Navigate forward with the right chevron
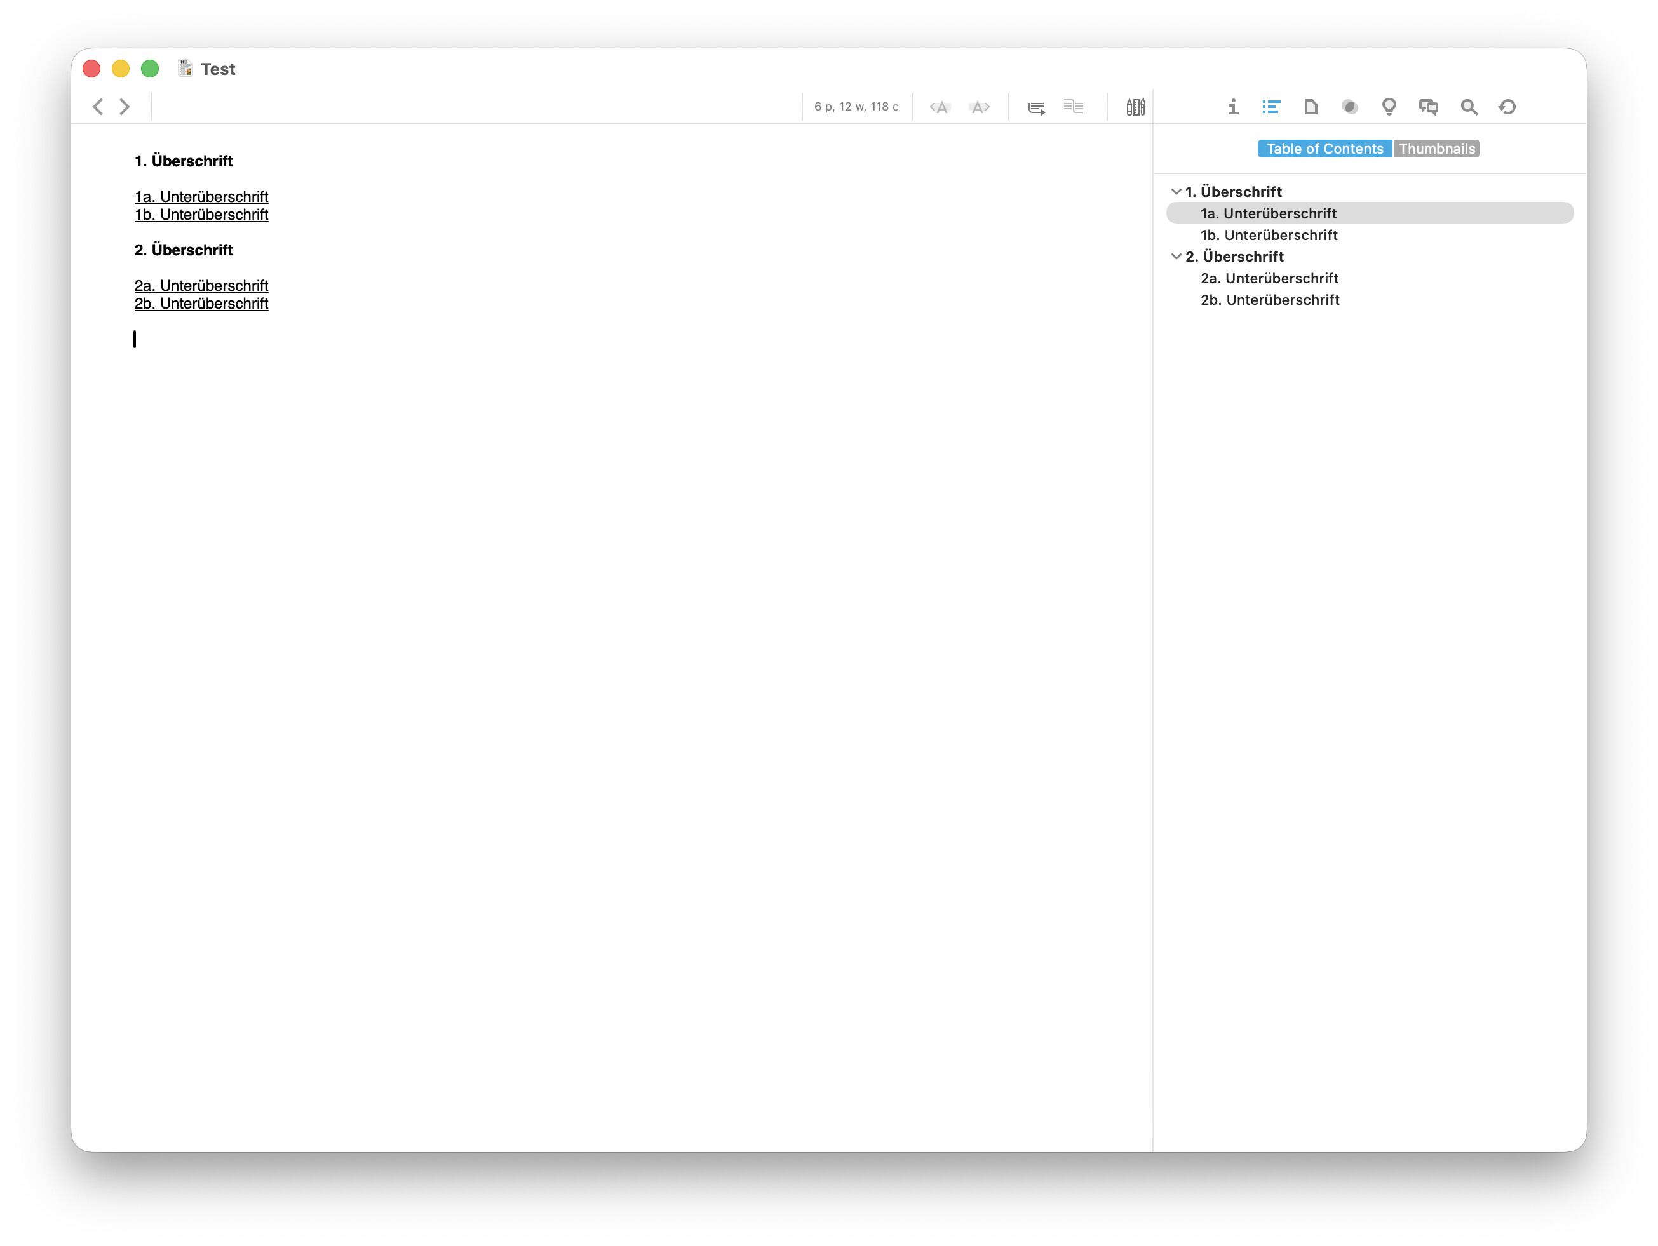 (x=125, y=107)
